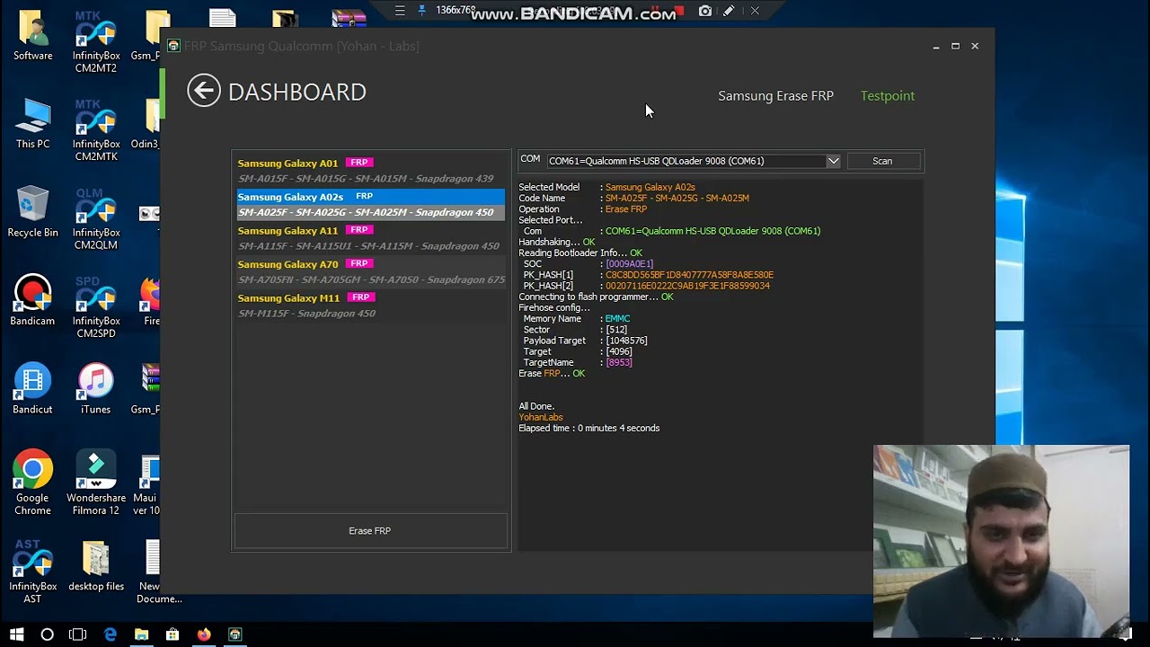Open the Bandicam recorder menu icon

(400, 11)
